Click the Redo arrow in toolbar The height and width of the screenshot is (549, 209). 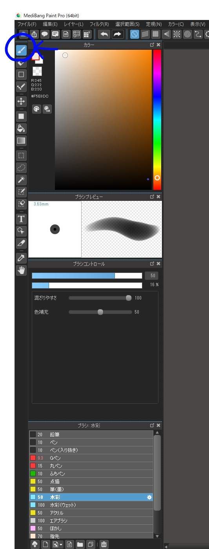(118, 34)
